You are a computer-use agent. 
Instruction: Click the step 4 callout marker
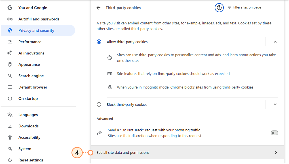[x=77, y=153]
